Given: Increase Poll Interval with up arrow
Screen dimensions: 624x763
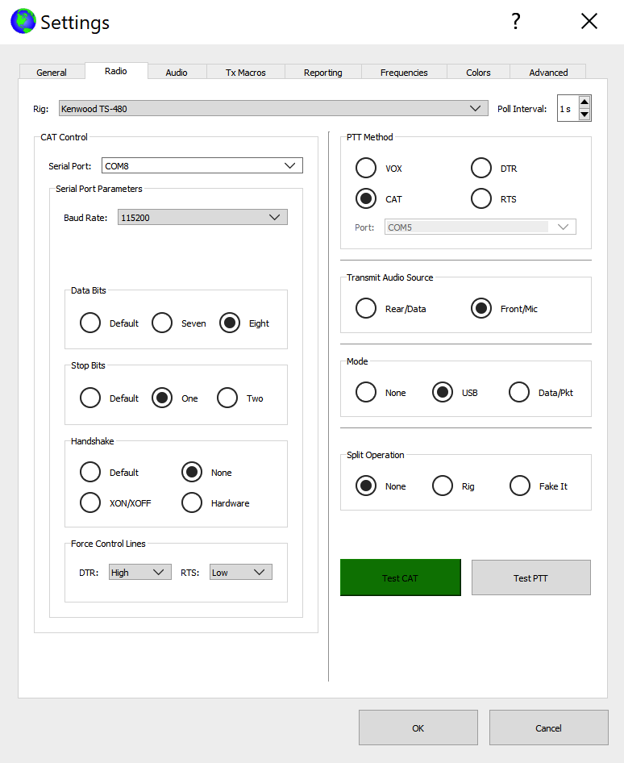Looking at the screenshot, I should click(584, 102).
